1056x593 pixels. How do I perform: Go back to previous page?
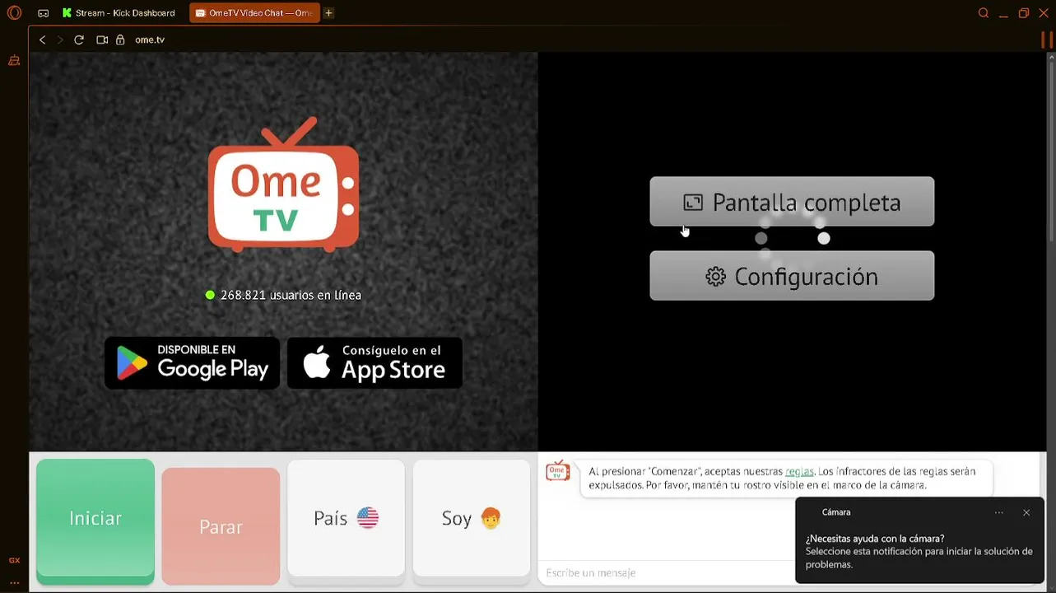point(43,40)
